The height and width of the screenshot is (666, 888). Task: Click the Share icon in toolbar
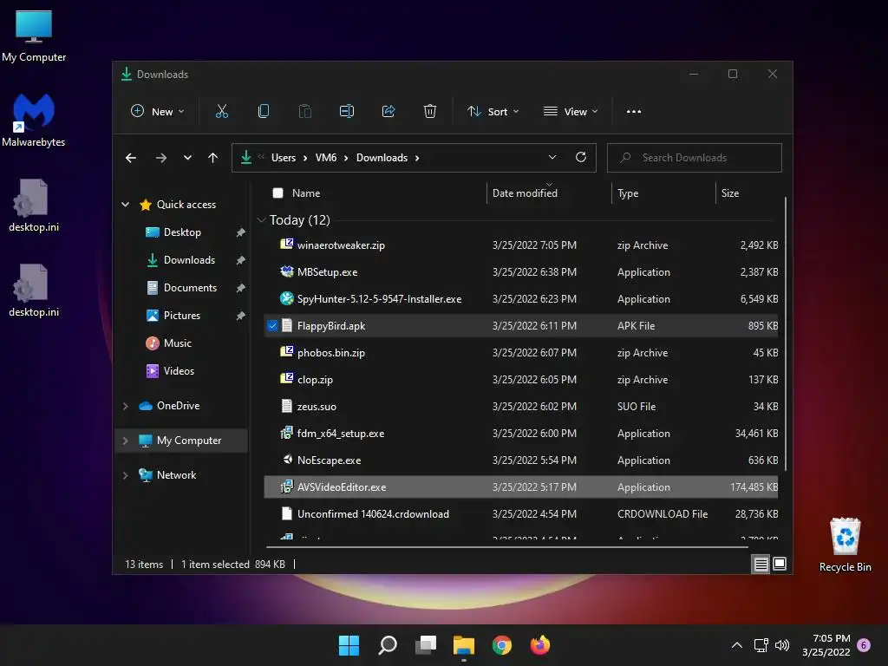(x=388, y=111)
